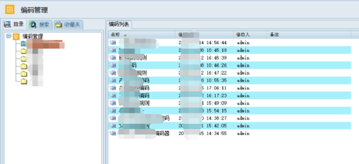Click admin in the 10:55:35 row

click(x=243, y=80)
